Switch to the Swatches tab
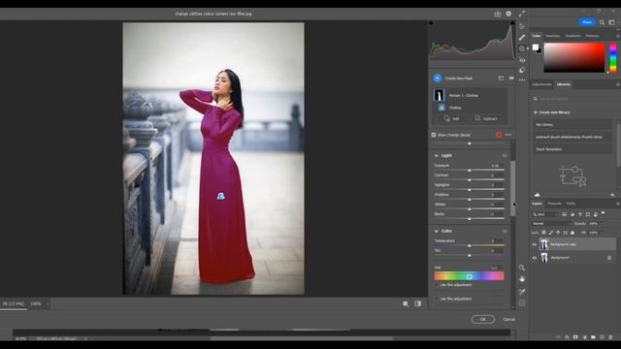 coord(553,36)
